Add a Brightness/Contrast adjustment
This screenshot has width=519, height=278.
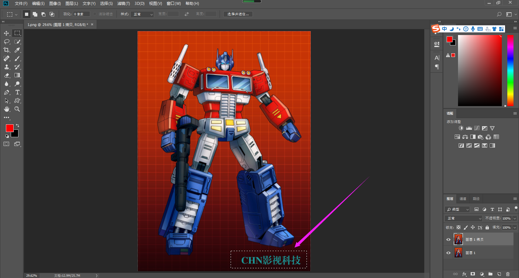point(461,128)
